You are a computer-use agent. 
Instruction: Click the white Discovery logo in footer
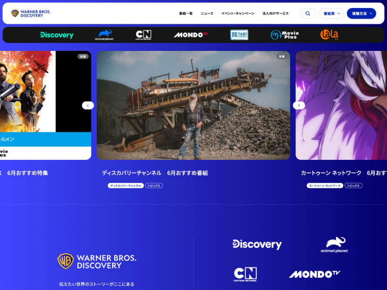click(x=257, y=244)
